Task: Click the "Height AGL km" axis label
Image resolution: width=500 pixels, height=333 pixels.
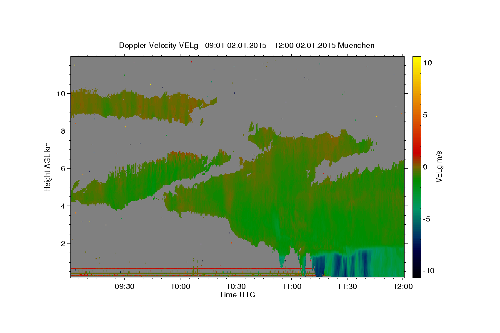Action: (x=48, y=166)
